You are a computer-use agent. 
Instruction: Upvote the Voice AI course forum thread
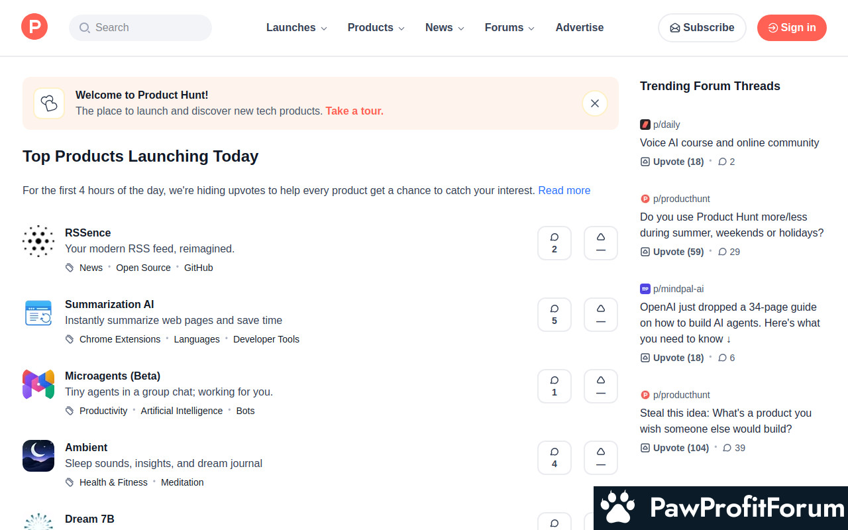(x=672, y=162)
